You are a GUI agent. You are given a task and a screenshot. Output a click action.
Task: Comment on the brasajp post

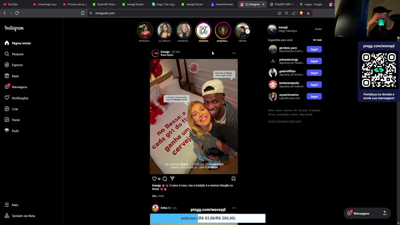pyautogui.click(x=165, y=179)
